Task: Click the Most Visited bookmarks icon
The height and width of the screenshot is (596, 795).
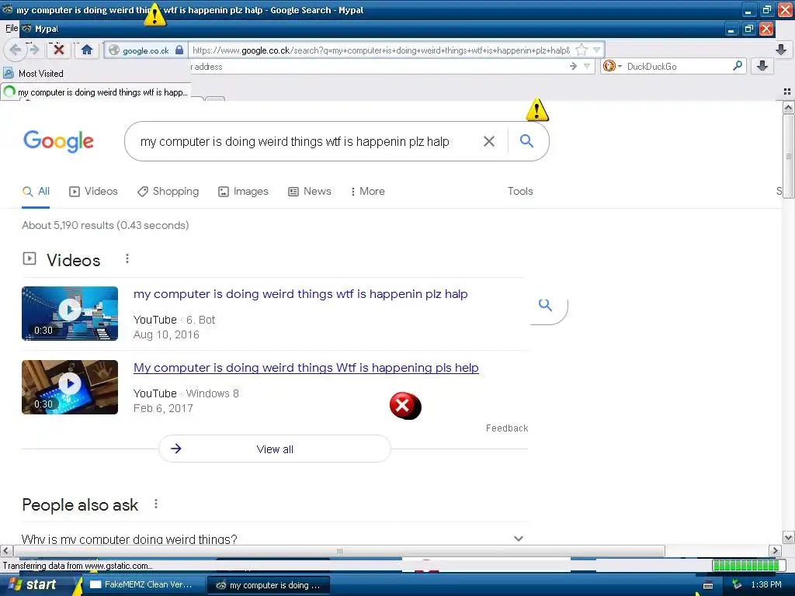Action: point(9,73)
